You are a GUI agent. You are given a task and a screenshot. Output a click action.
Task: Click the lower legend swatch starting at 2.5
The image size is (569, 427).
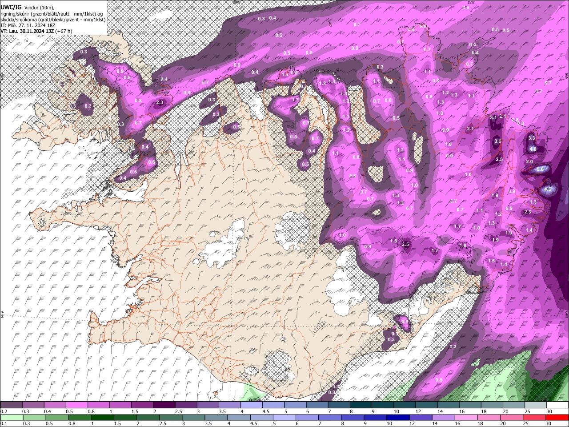[x=171, y=418]
